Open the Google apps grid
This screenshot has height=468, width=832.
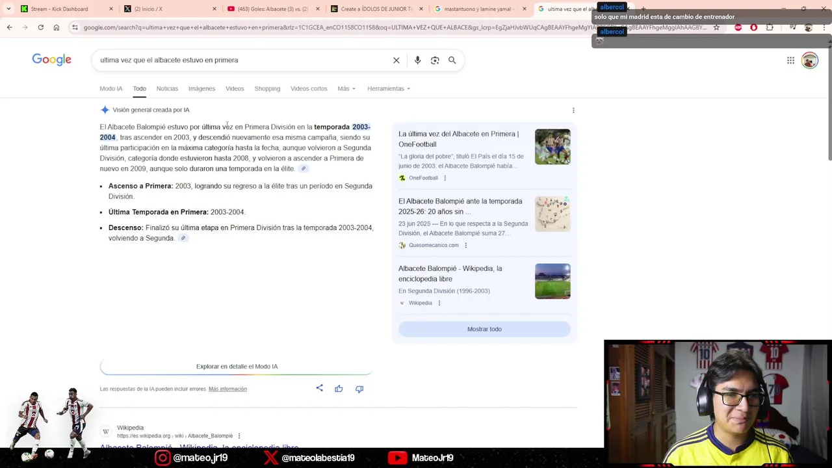[x=790, y=60]
